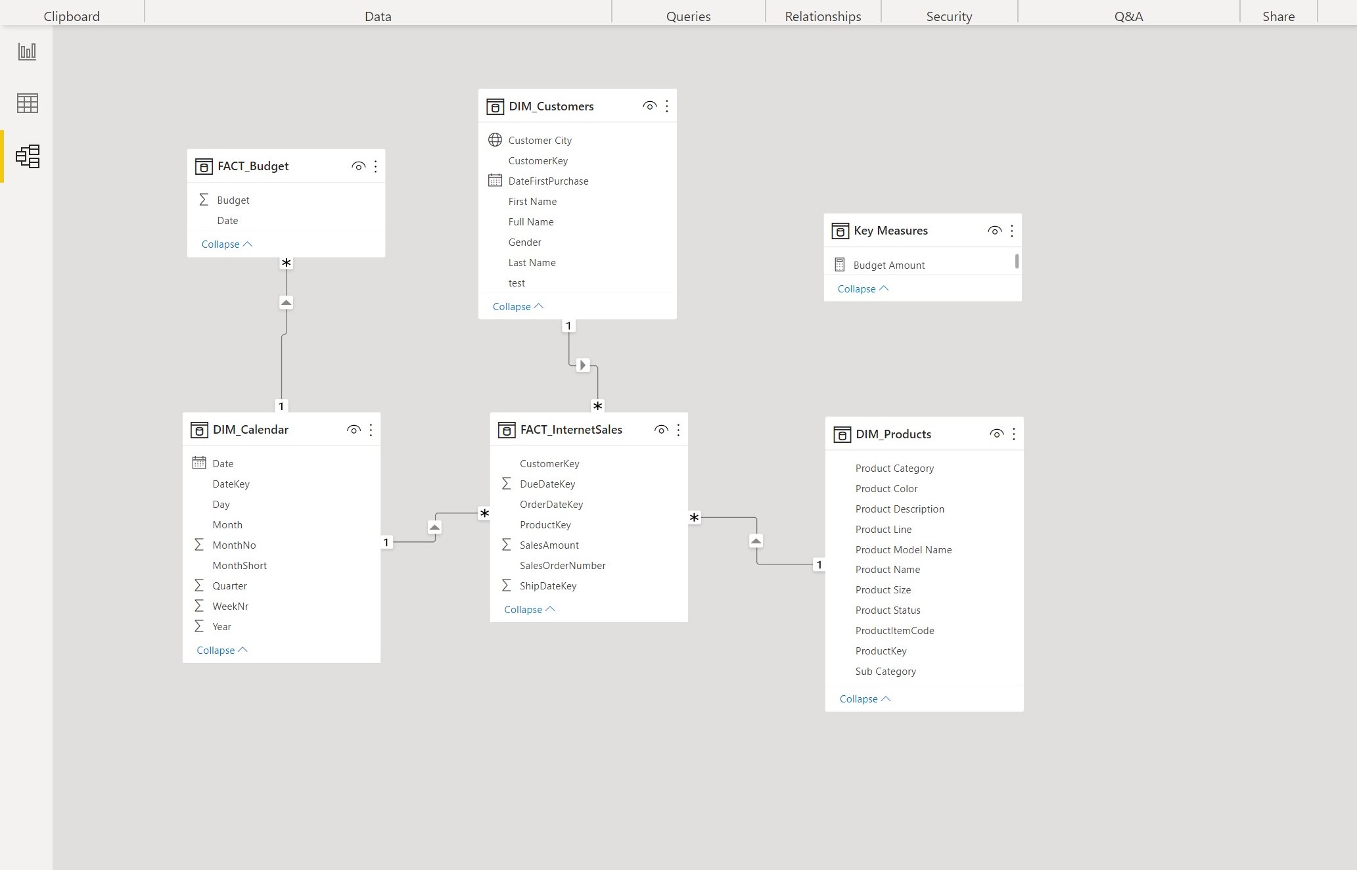Click the Key Measures field list scrollbar

click(x=1017, y=262)
